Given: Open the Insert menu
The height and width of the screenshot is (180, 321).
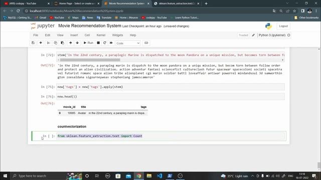Looking at the screenshot, I should pos(74,35).
